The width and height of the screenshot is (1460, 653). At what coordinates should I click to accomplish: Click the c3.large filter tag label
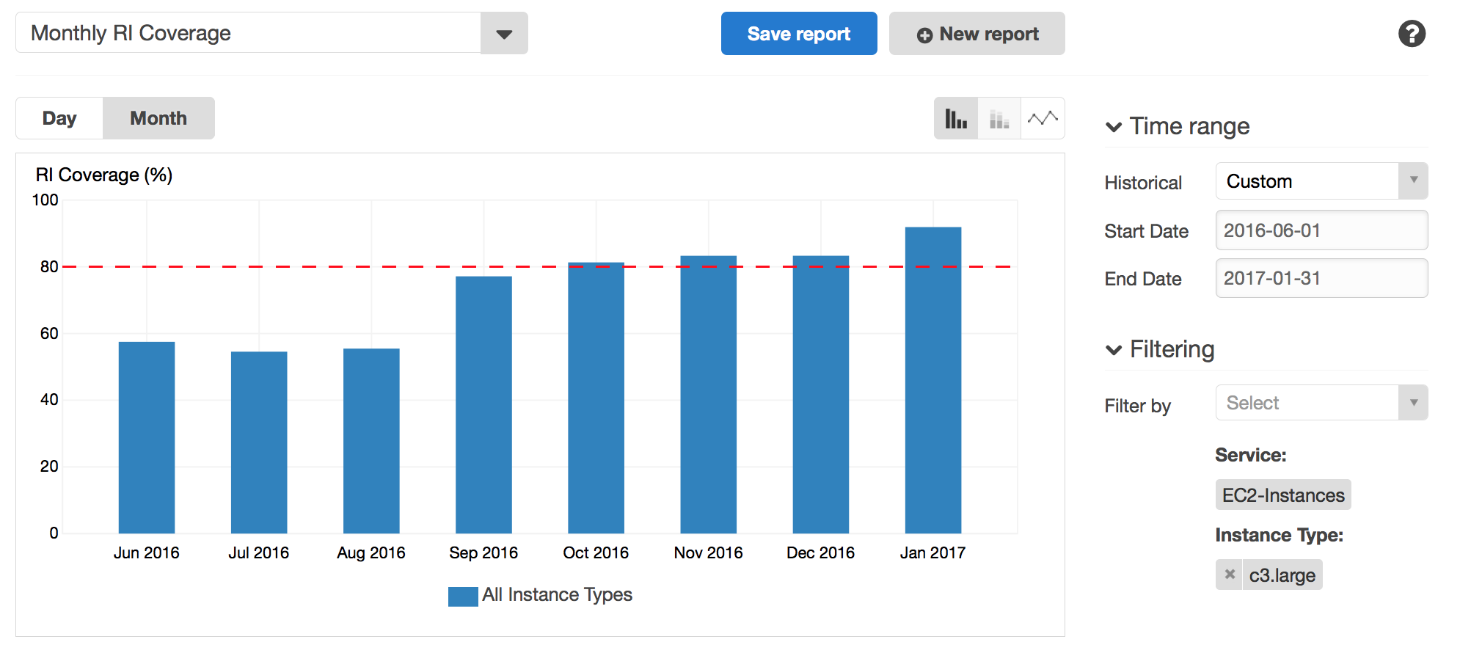pyautogui.click(x=1282, y=575)
